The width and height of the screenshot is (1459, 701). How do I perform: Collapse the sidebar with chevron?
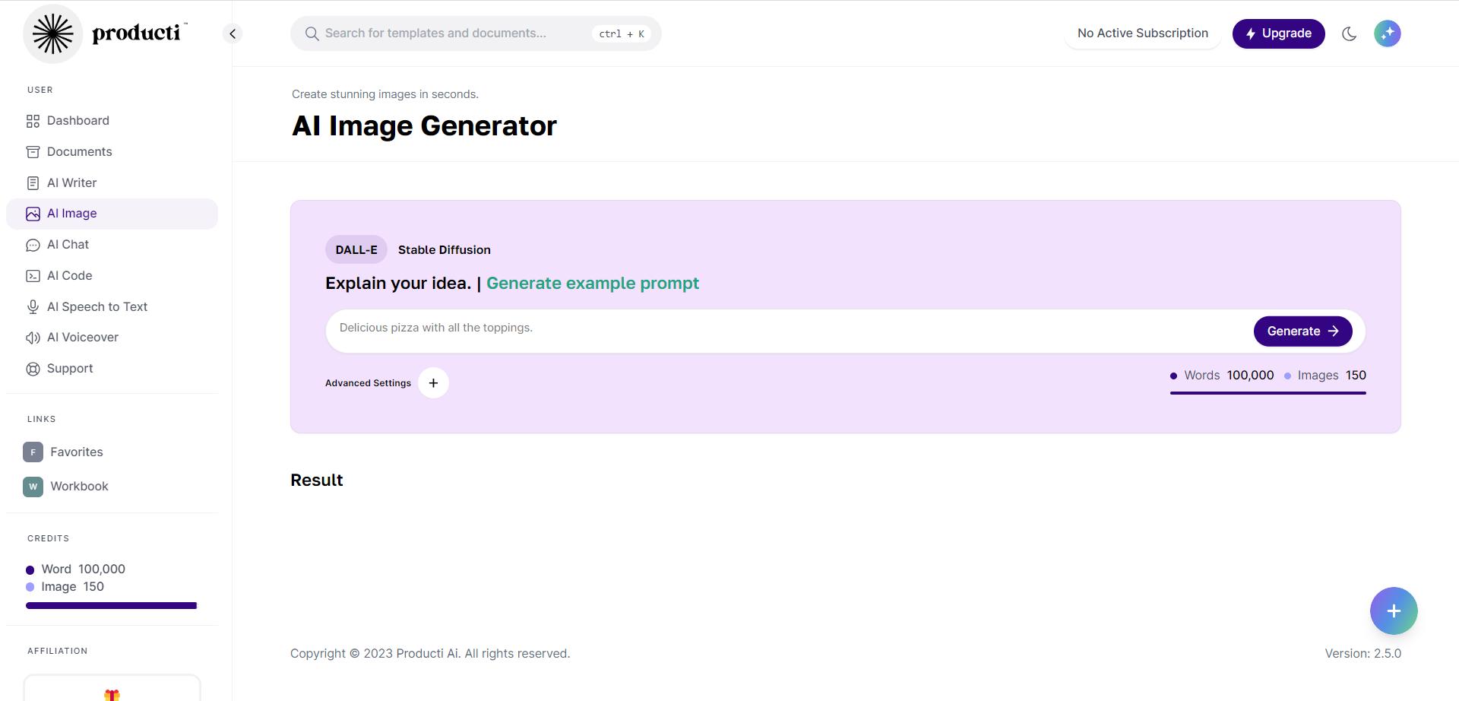coord(233,33)
